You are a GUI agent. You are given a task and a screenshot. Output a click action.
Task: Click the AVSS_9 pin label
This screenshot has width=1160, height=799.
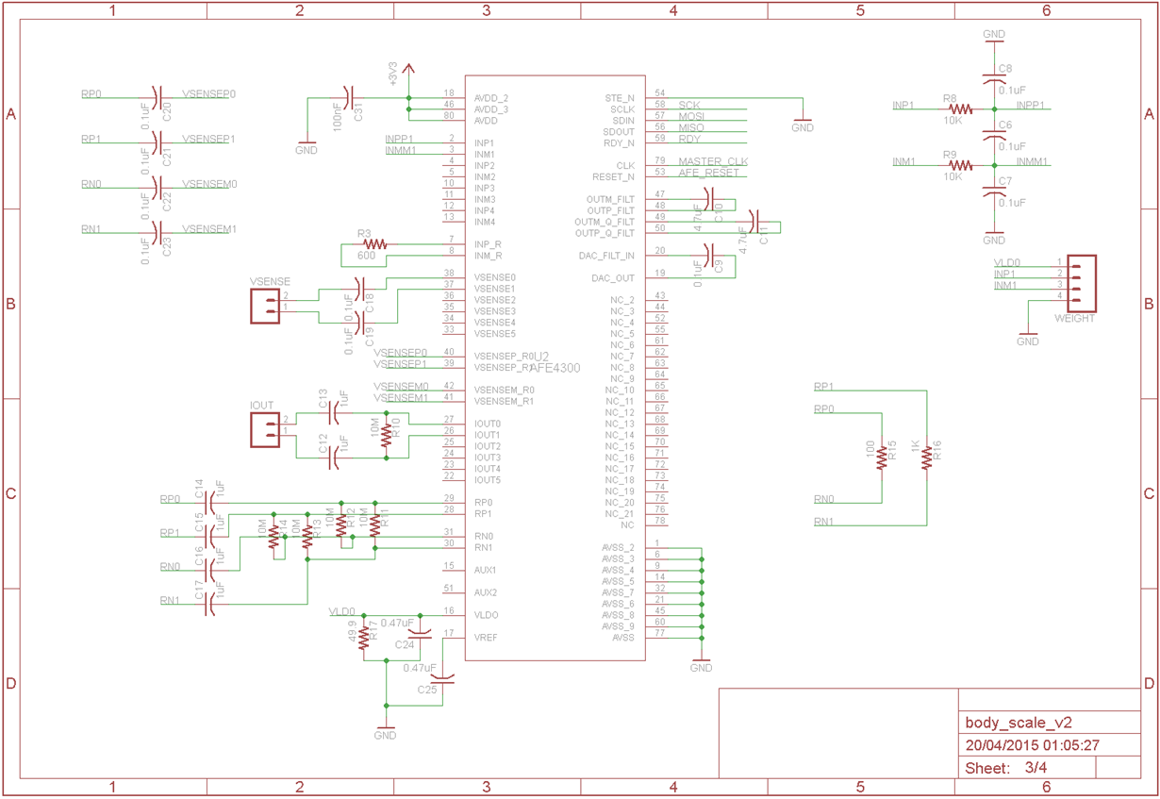tap(618, 627)
